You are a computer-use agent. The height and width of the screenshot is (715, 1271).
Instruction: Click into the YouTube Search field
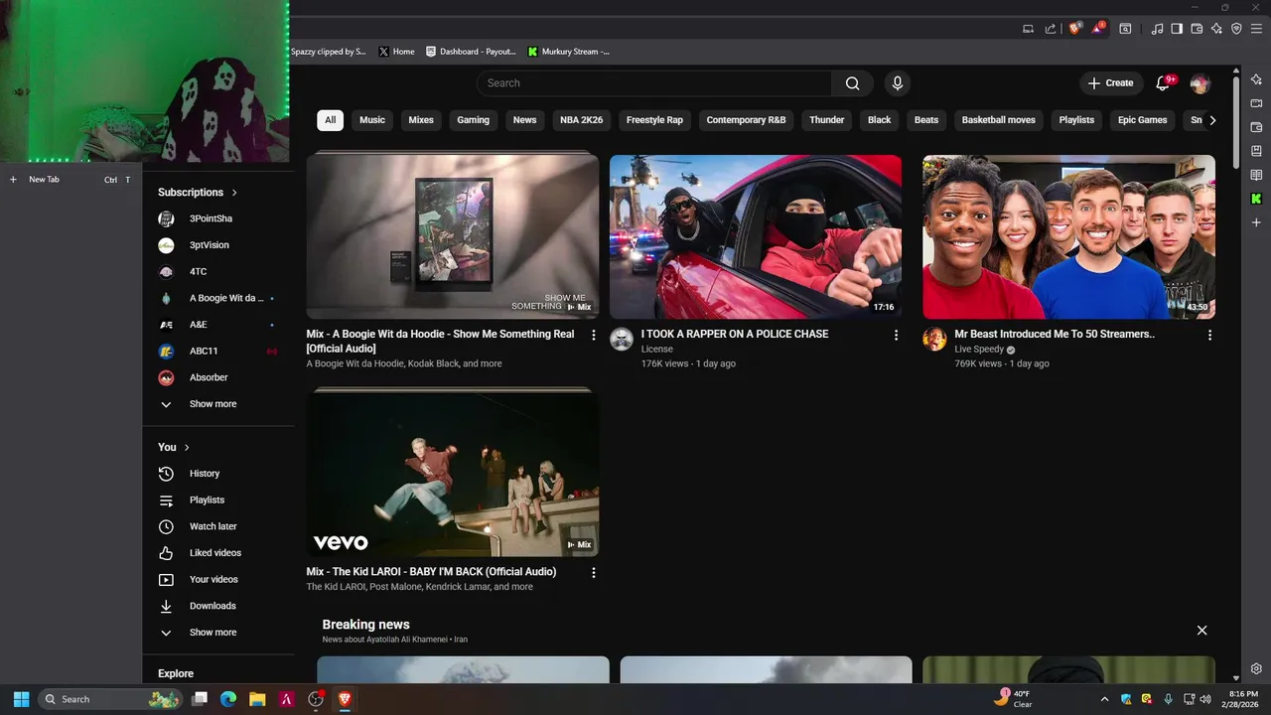point(654,83)
